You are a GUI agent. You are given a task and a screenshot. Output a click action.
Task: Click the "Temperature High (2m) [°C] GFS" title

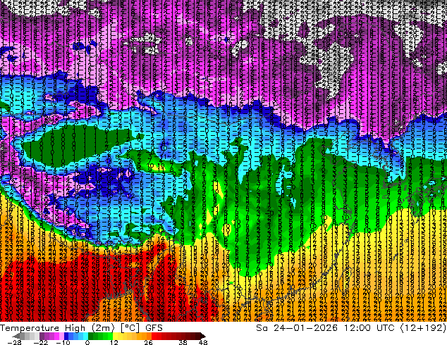click(81, 328)
